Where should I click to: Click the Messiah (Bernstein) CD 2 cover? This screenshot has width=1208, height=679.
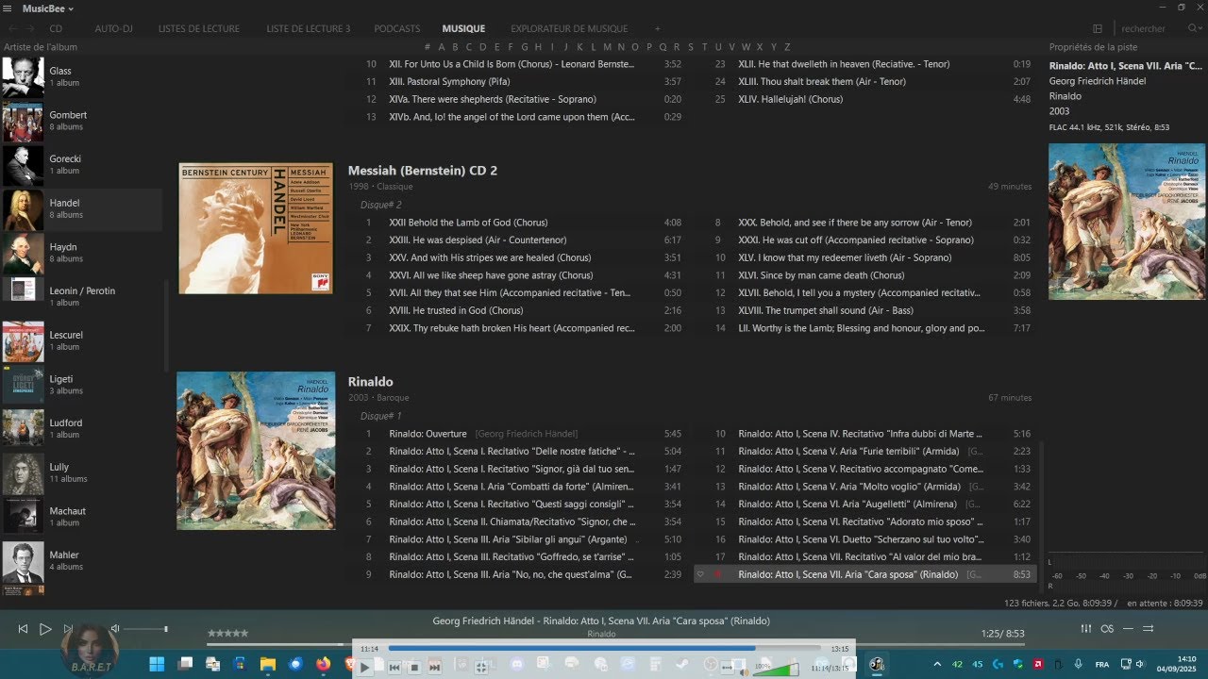256,228
